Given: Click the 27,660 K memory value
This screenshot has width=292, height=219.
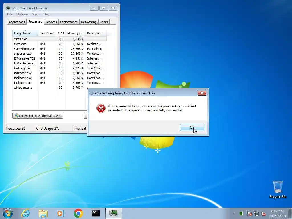Looking at the screenshot, I should tap(77, 54).
